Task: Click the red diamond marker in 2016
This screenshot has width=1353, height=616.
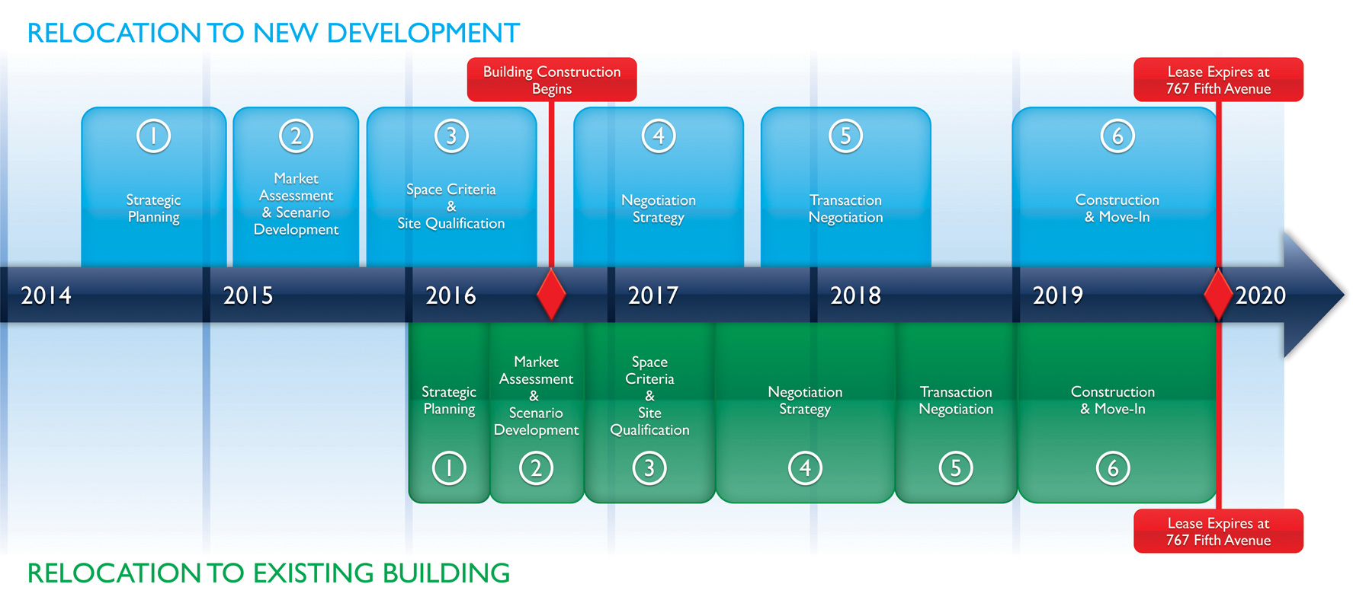Action: (551, 295)
